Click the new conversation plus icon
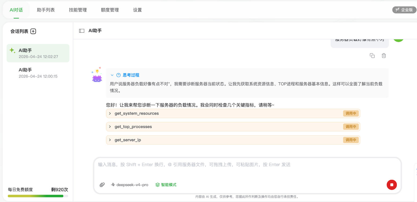 (33, 31)
